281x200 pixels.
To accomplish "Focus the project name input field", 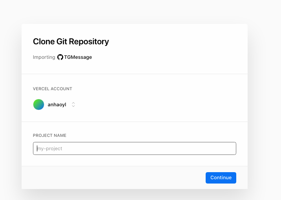I will [x=134, y=148].
